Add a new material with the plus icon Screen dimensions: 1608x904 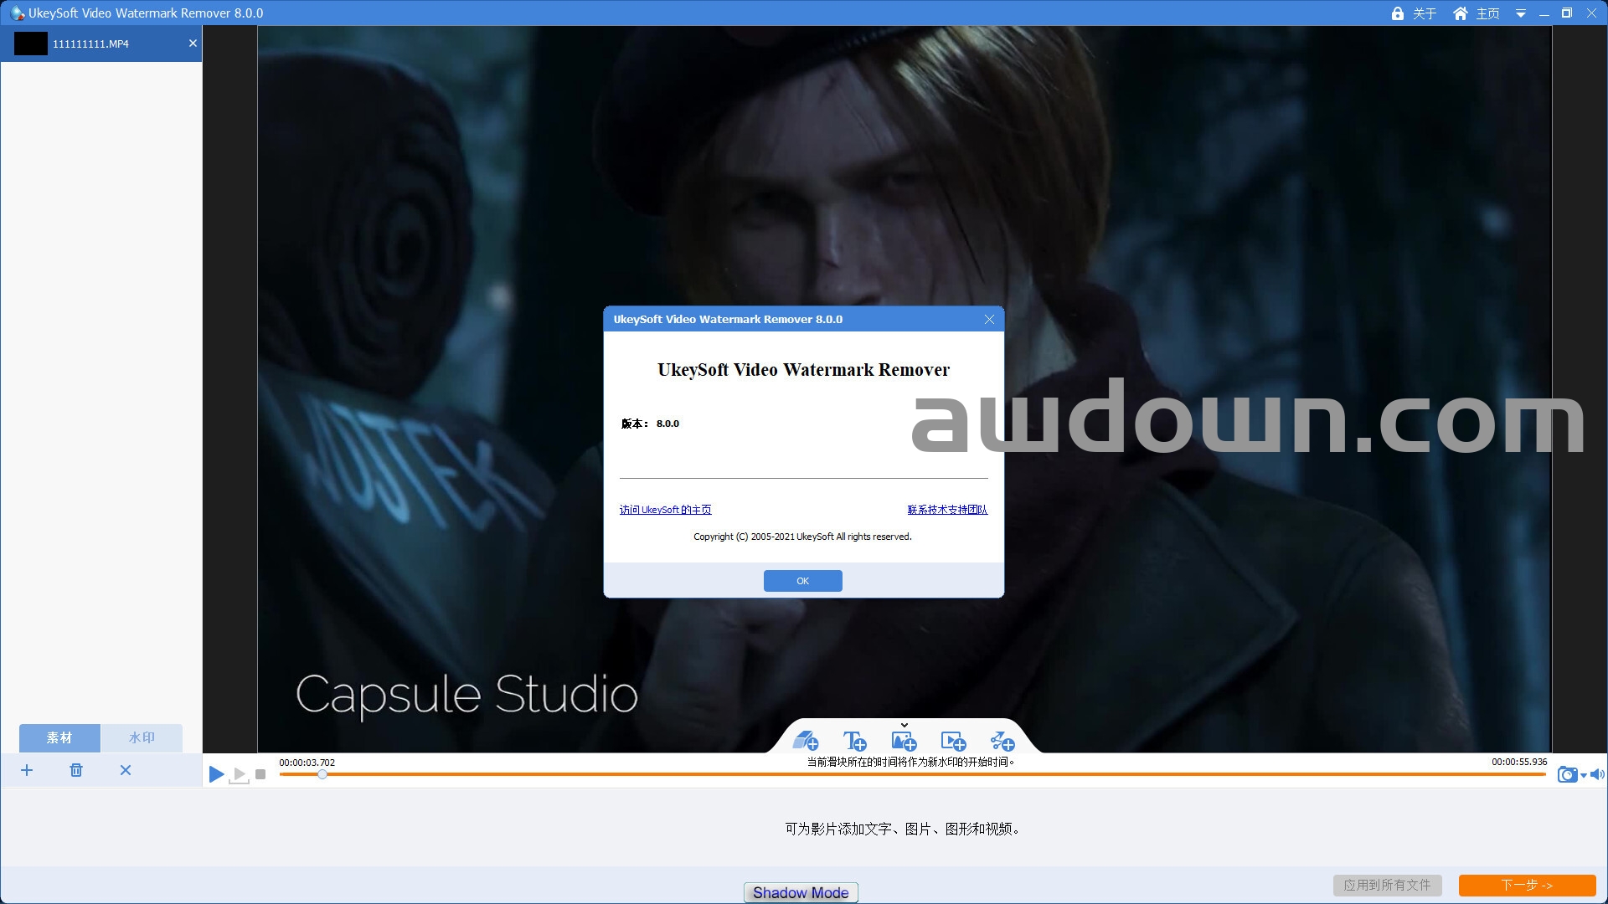(27, 770)
